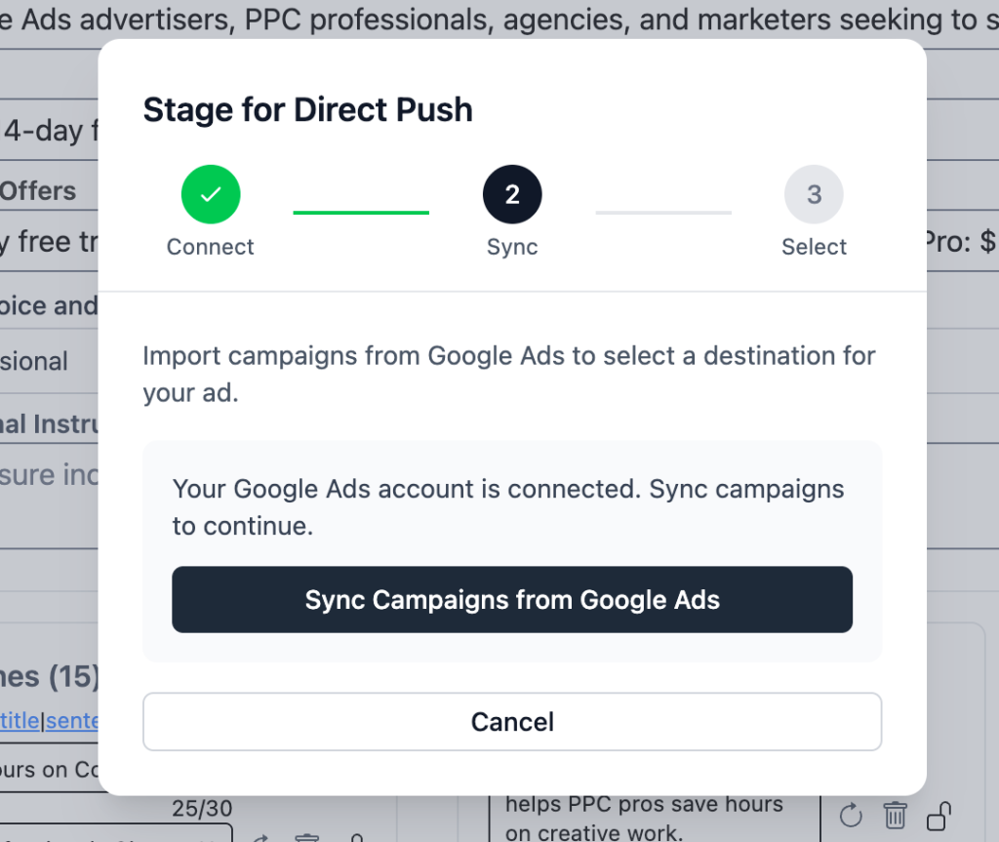Cancel the Stage for Direct Push dialog

tap(512, 722)
